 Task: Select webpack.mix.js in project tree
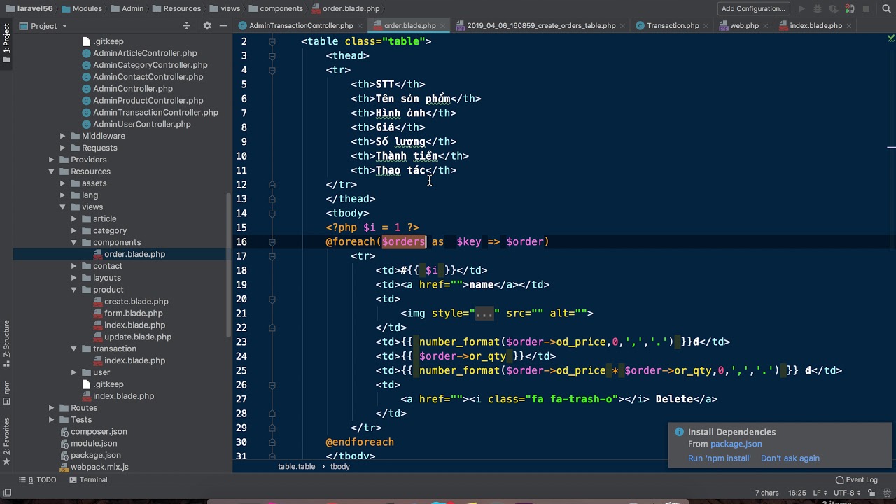[x=99, y=467]
